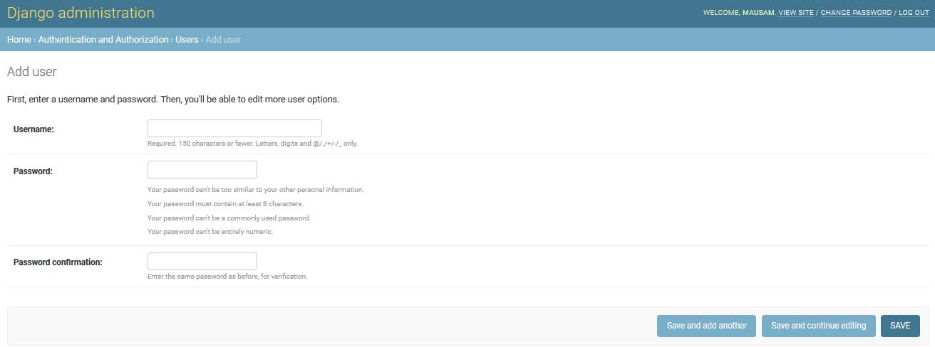
Task: Click into the first Password input box
Action: click(x=202, y=170)
